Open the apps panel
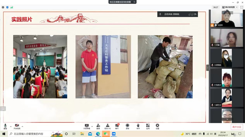 click(148, 126)
